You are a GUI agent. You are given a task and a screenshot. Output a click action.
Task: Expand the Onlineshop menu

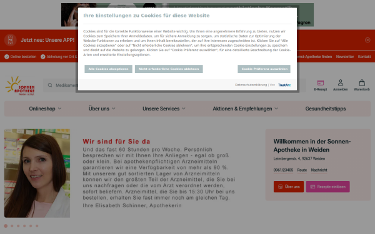coord(45,109)
